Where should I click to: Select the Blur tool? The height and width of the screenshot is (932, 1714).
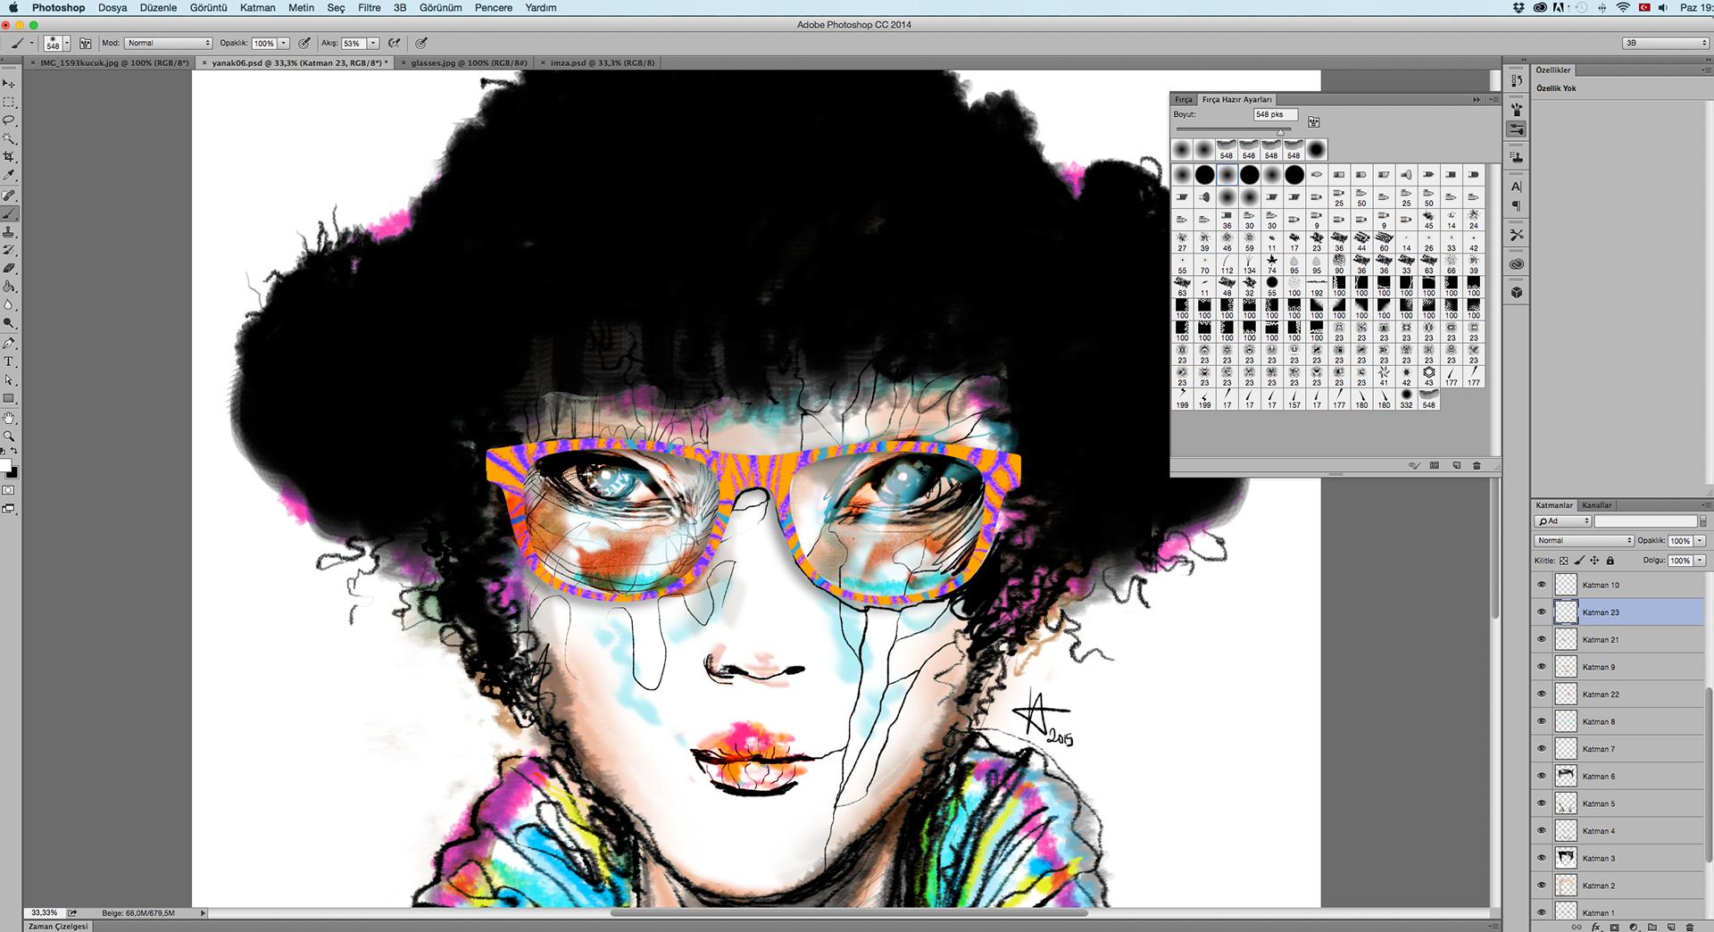click(x=9, y=304)
